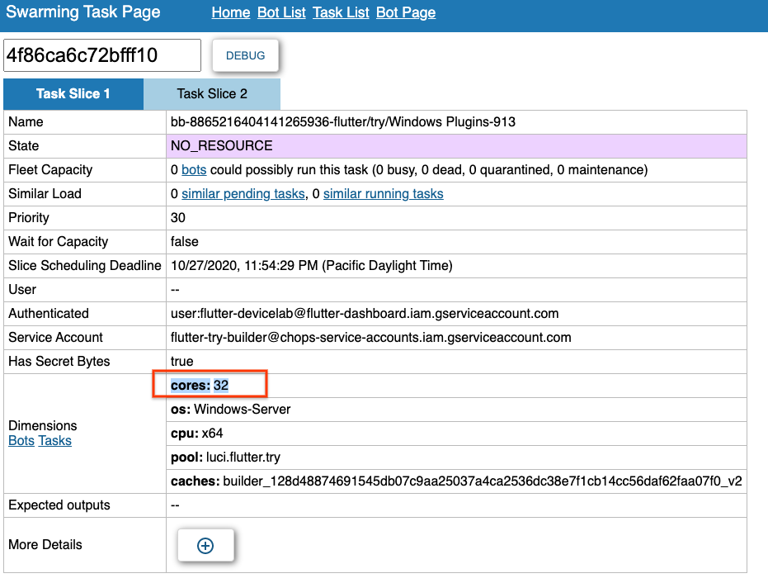This screenshot has width=768, height=583.
Task: Click the task ID input field
Action: [101, 55]
